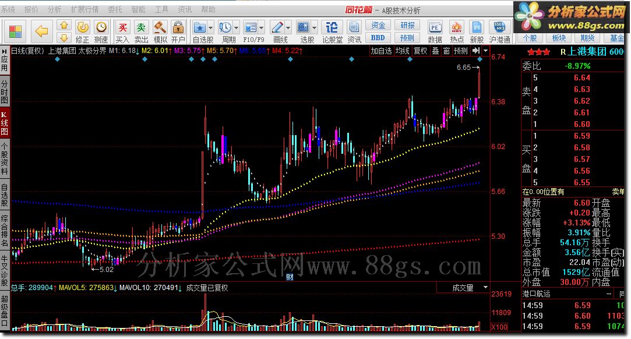Image resolution: width=631 pixels, height=339 pixels.
Task: Click the 预测 button below 研报
Action: (x=407, y=38)
